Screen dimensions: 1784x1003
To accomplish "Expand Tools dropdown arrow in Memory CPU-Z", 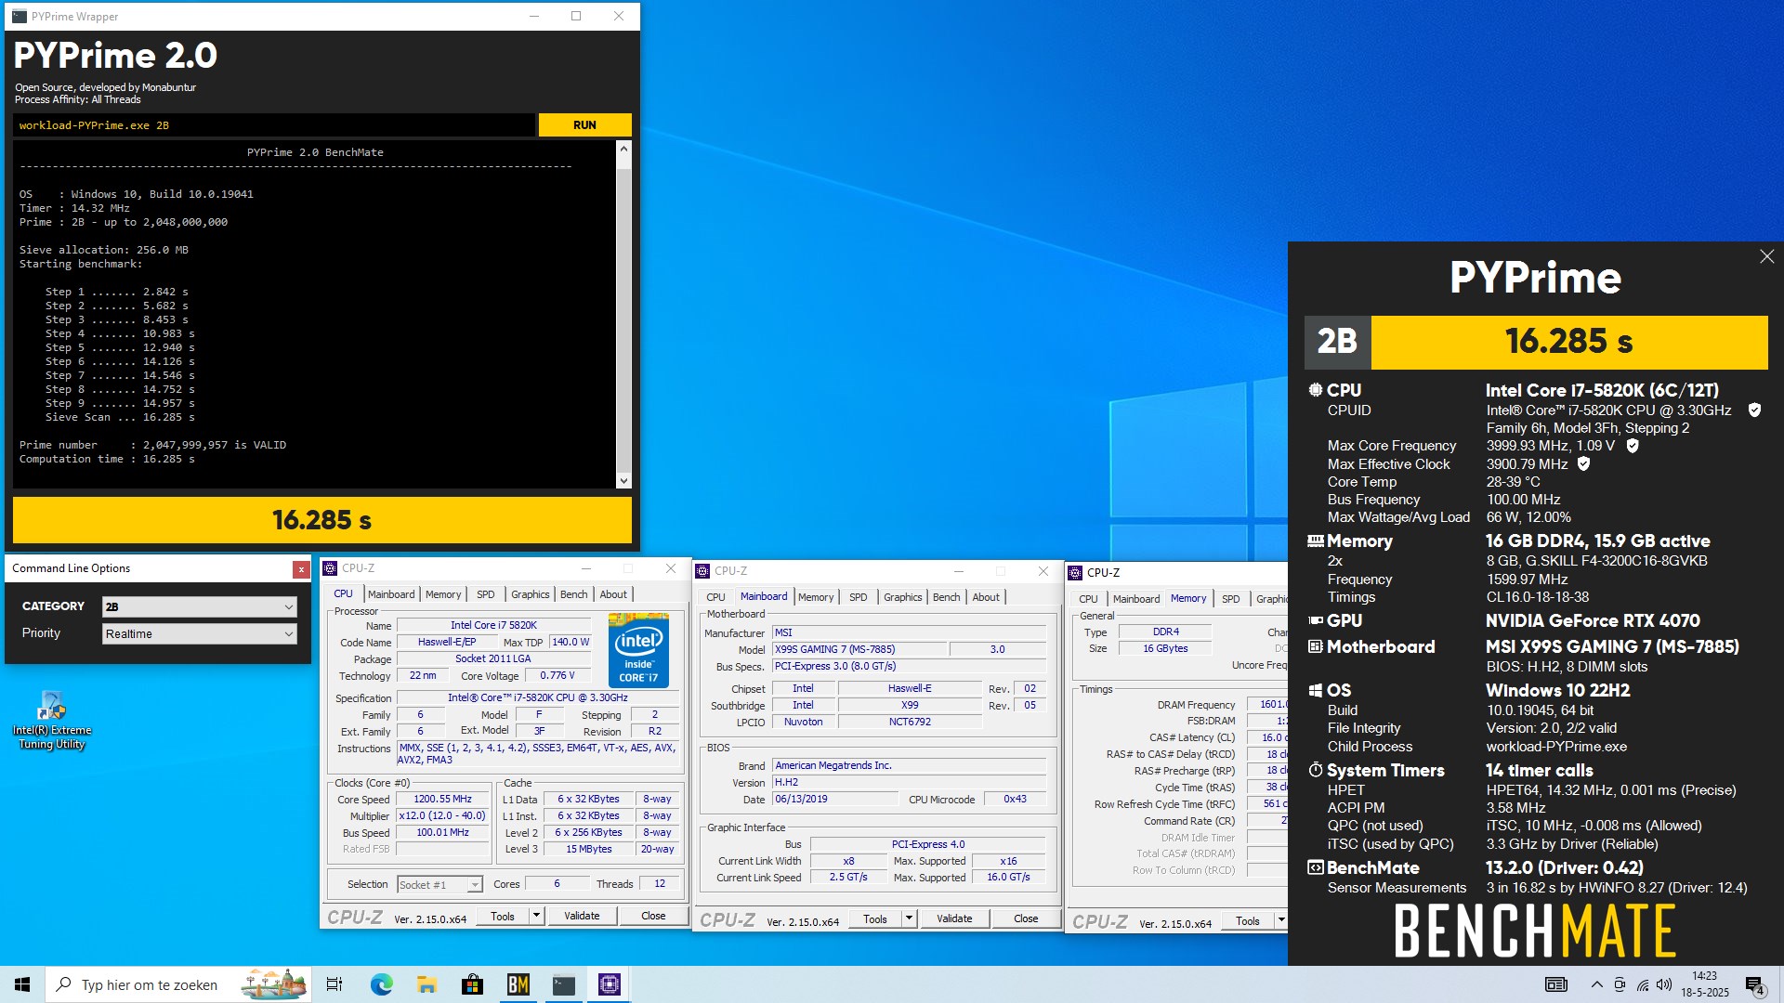I will pos(1281,921).
